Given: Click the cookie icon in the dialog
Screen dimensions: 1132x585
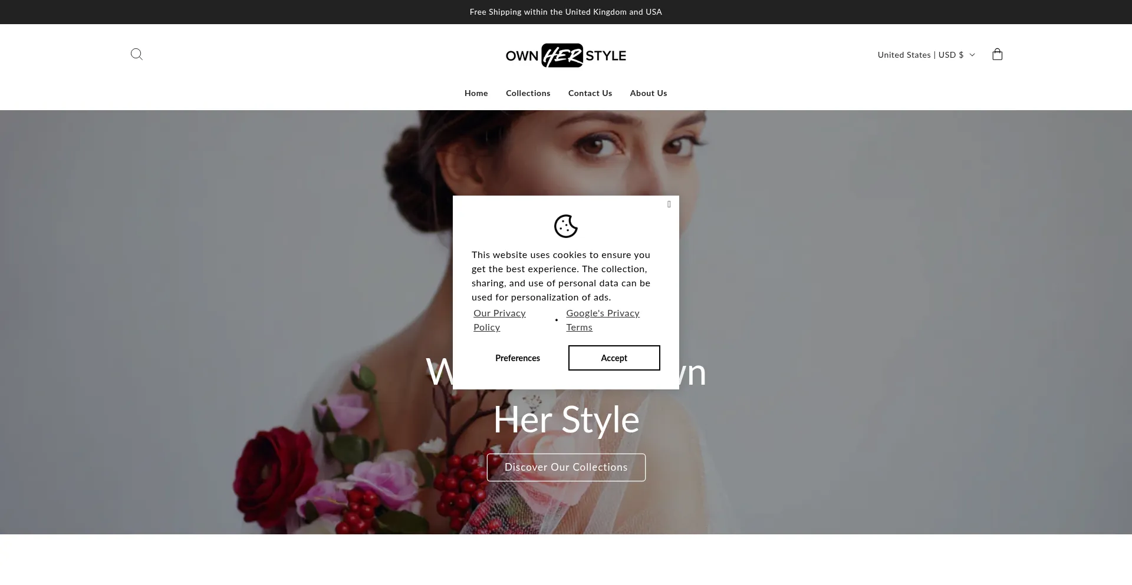Looking at the screenshot, I should tap(565, 226).
